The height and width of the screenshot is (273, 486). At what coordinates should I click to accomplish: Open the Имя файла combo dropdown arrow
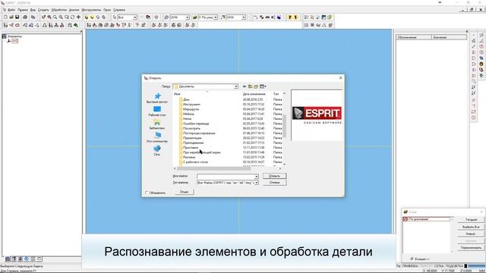point(257,176)
